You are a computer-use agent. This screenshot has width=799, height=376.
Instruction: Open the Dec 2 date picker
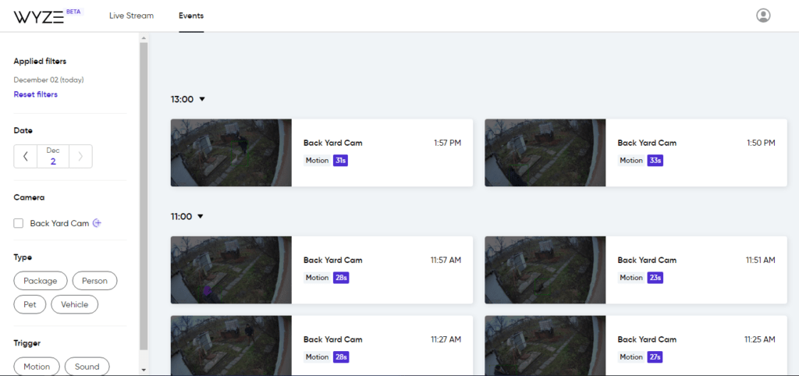pyautogui.click(x=53, y=157)
